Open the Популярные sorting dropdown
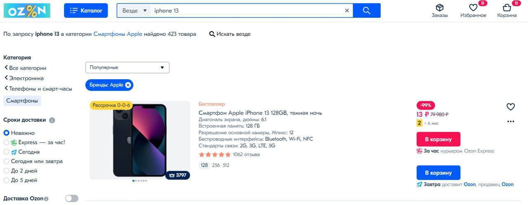528x205 pixels. 127,68
